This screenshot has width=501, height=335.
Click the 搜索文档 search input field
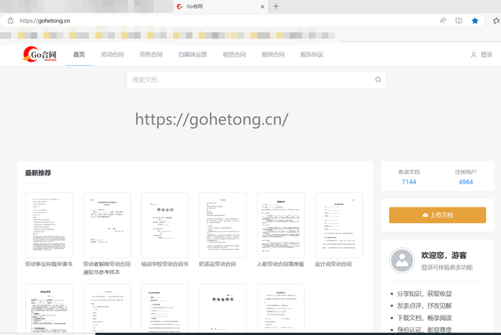[256, 80]
